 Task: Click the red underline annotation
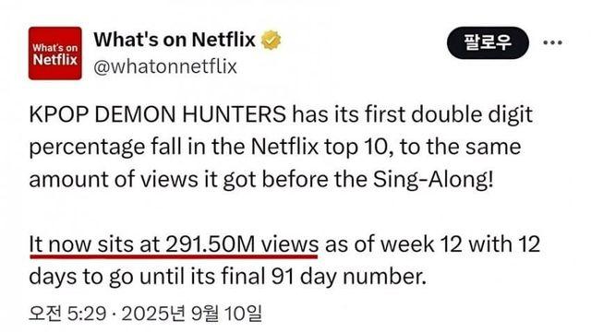(174, 256)
